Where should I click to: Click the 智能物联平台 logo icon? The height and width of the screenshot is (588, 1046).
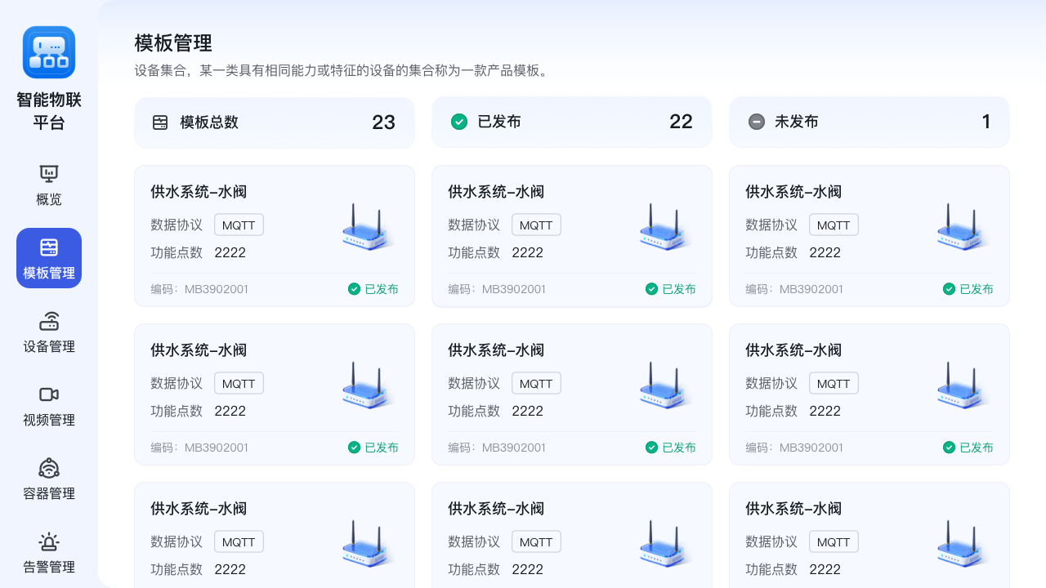[x=48, y=51]
